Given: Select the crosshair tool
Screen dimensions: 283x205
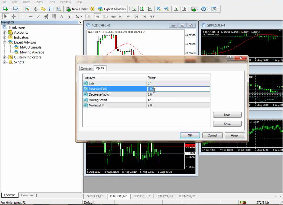Looking at the screenshot, I should tap(14, 16).
